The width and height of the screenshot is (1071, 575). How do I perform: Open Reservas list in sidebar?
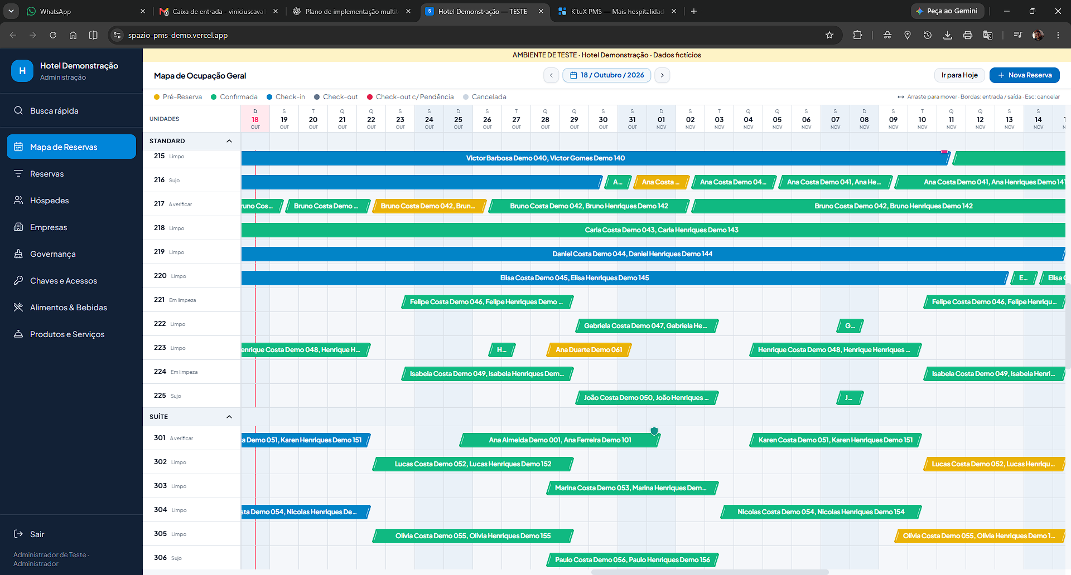pos(71,174)
